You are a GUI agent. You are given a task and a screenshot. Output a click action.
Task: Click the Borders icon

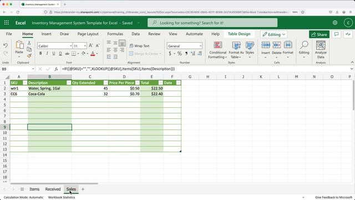click(x=74, y=53)
